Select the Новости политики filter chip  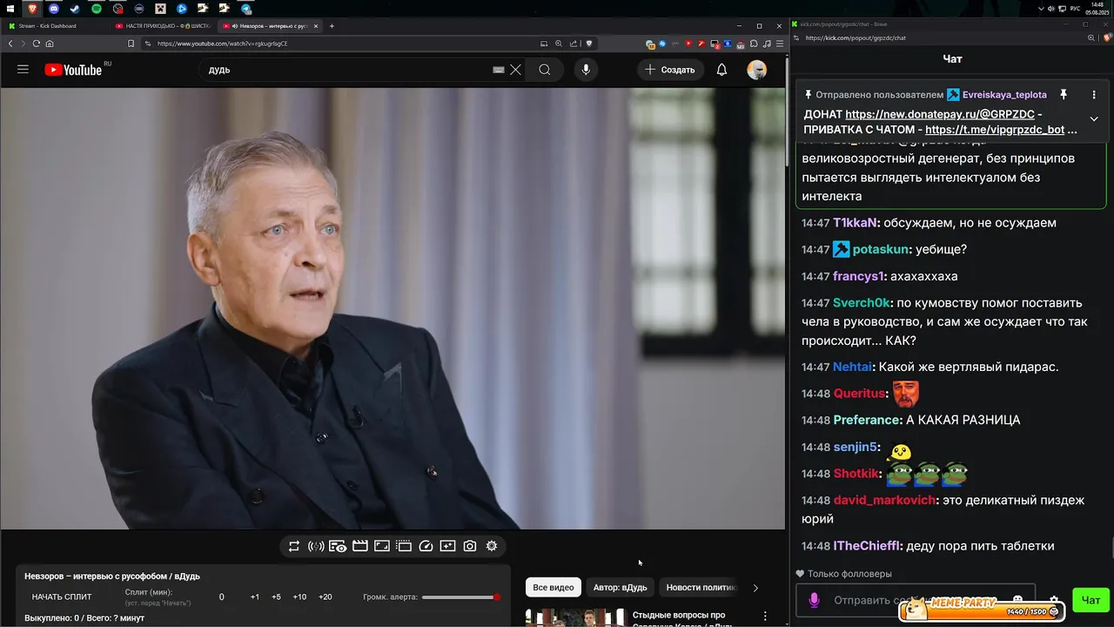[701, 587]
